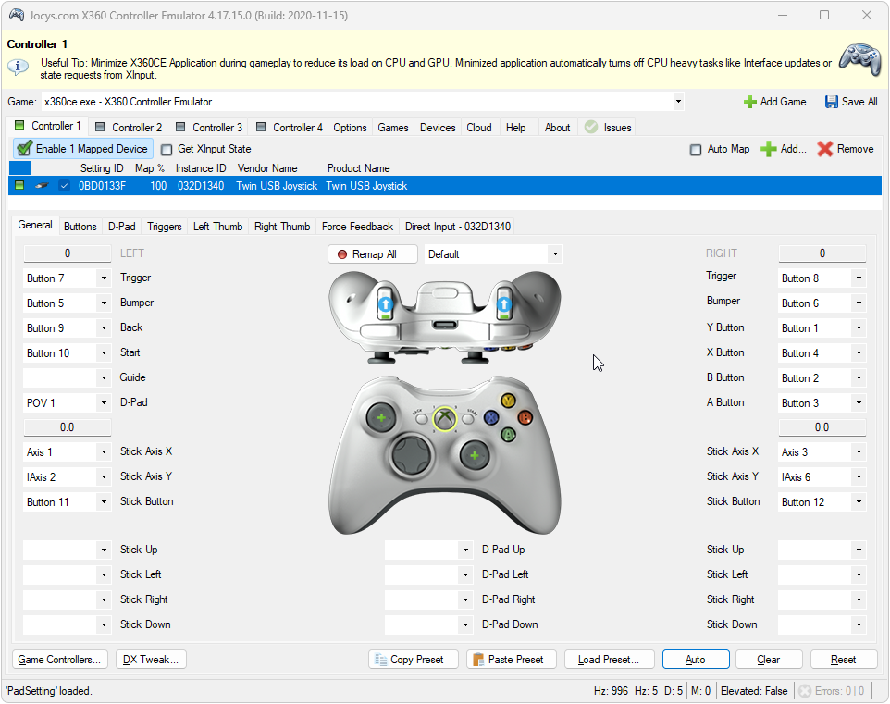Click the Clear button
Image resolution: width=890 pixels, height=704 pixels.
769,660
